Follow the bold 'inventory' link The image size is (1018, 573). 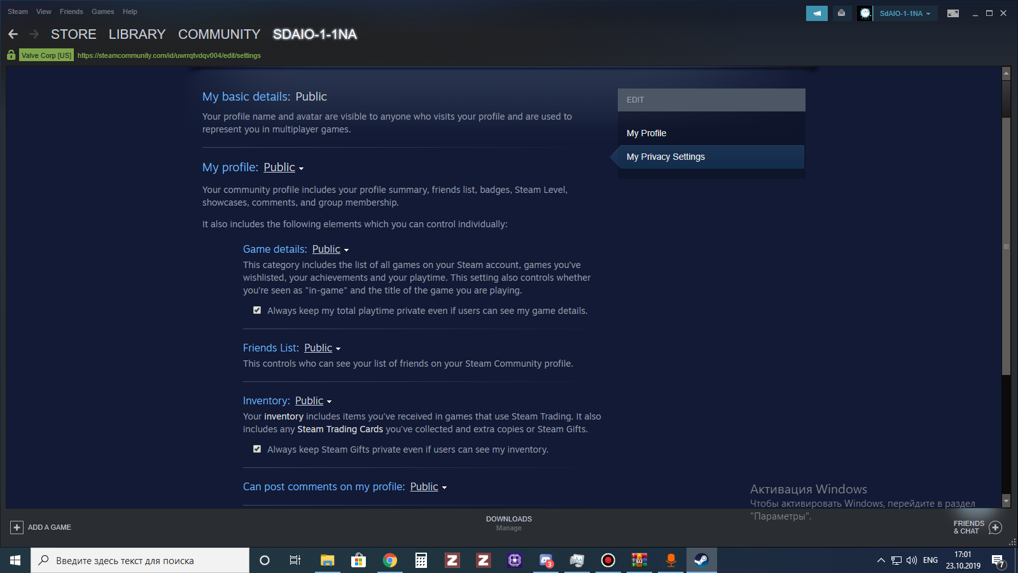tap(284, 416)
